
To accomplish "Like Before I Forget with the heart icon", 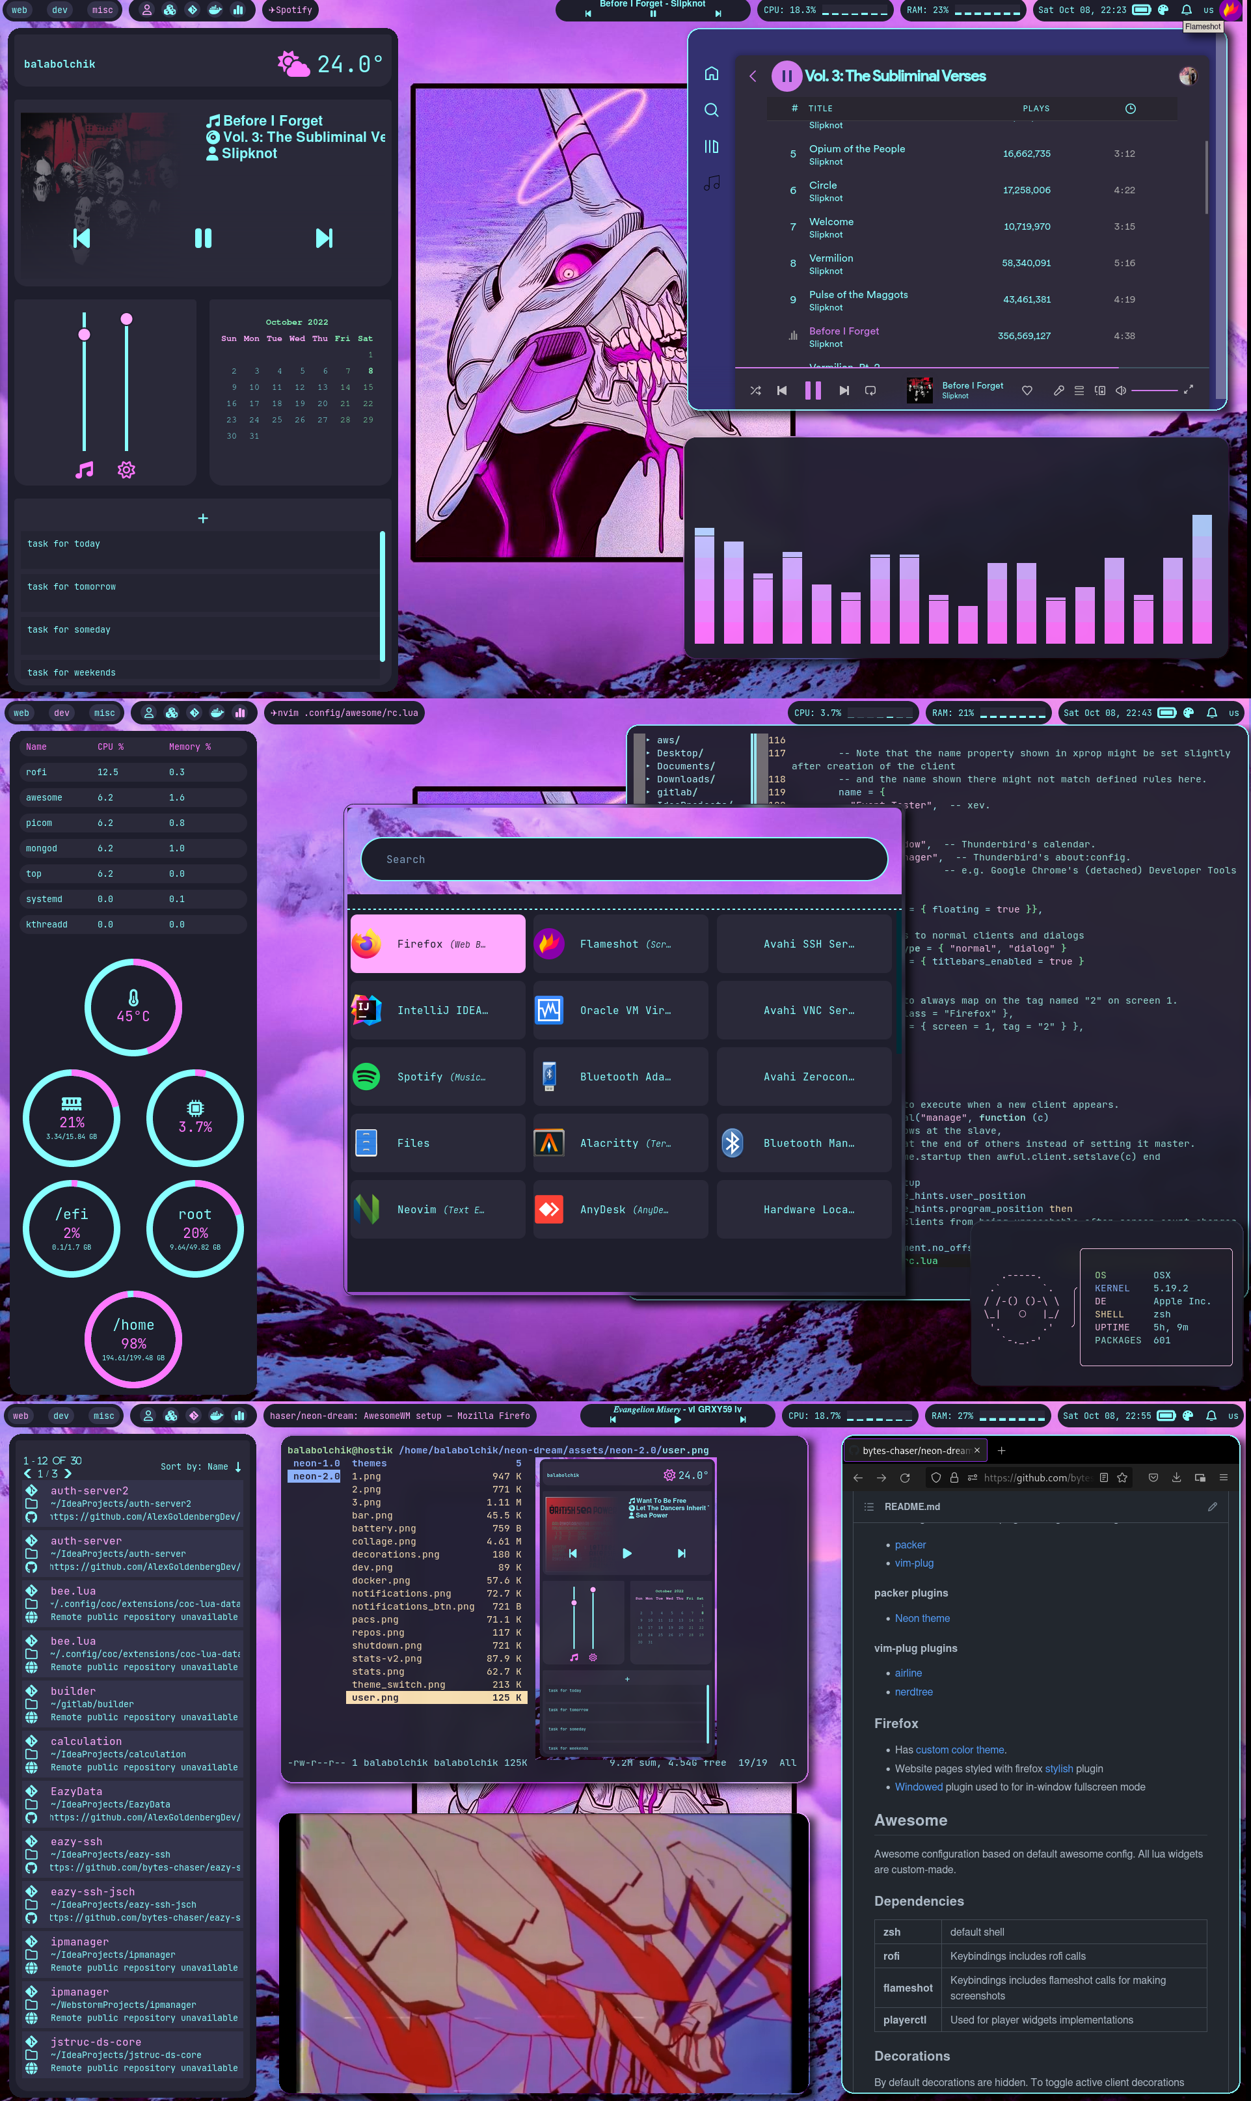I will coord(1027,391).
